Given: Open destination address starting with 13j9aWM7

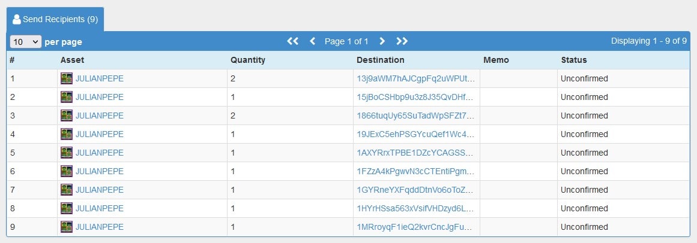Looking at the screenshot, I should point(415,78).
